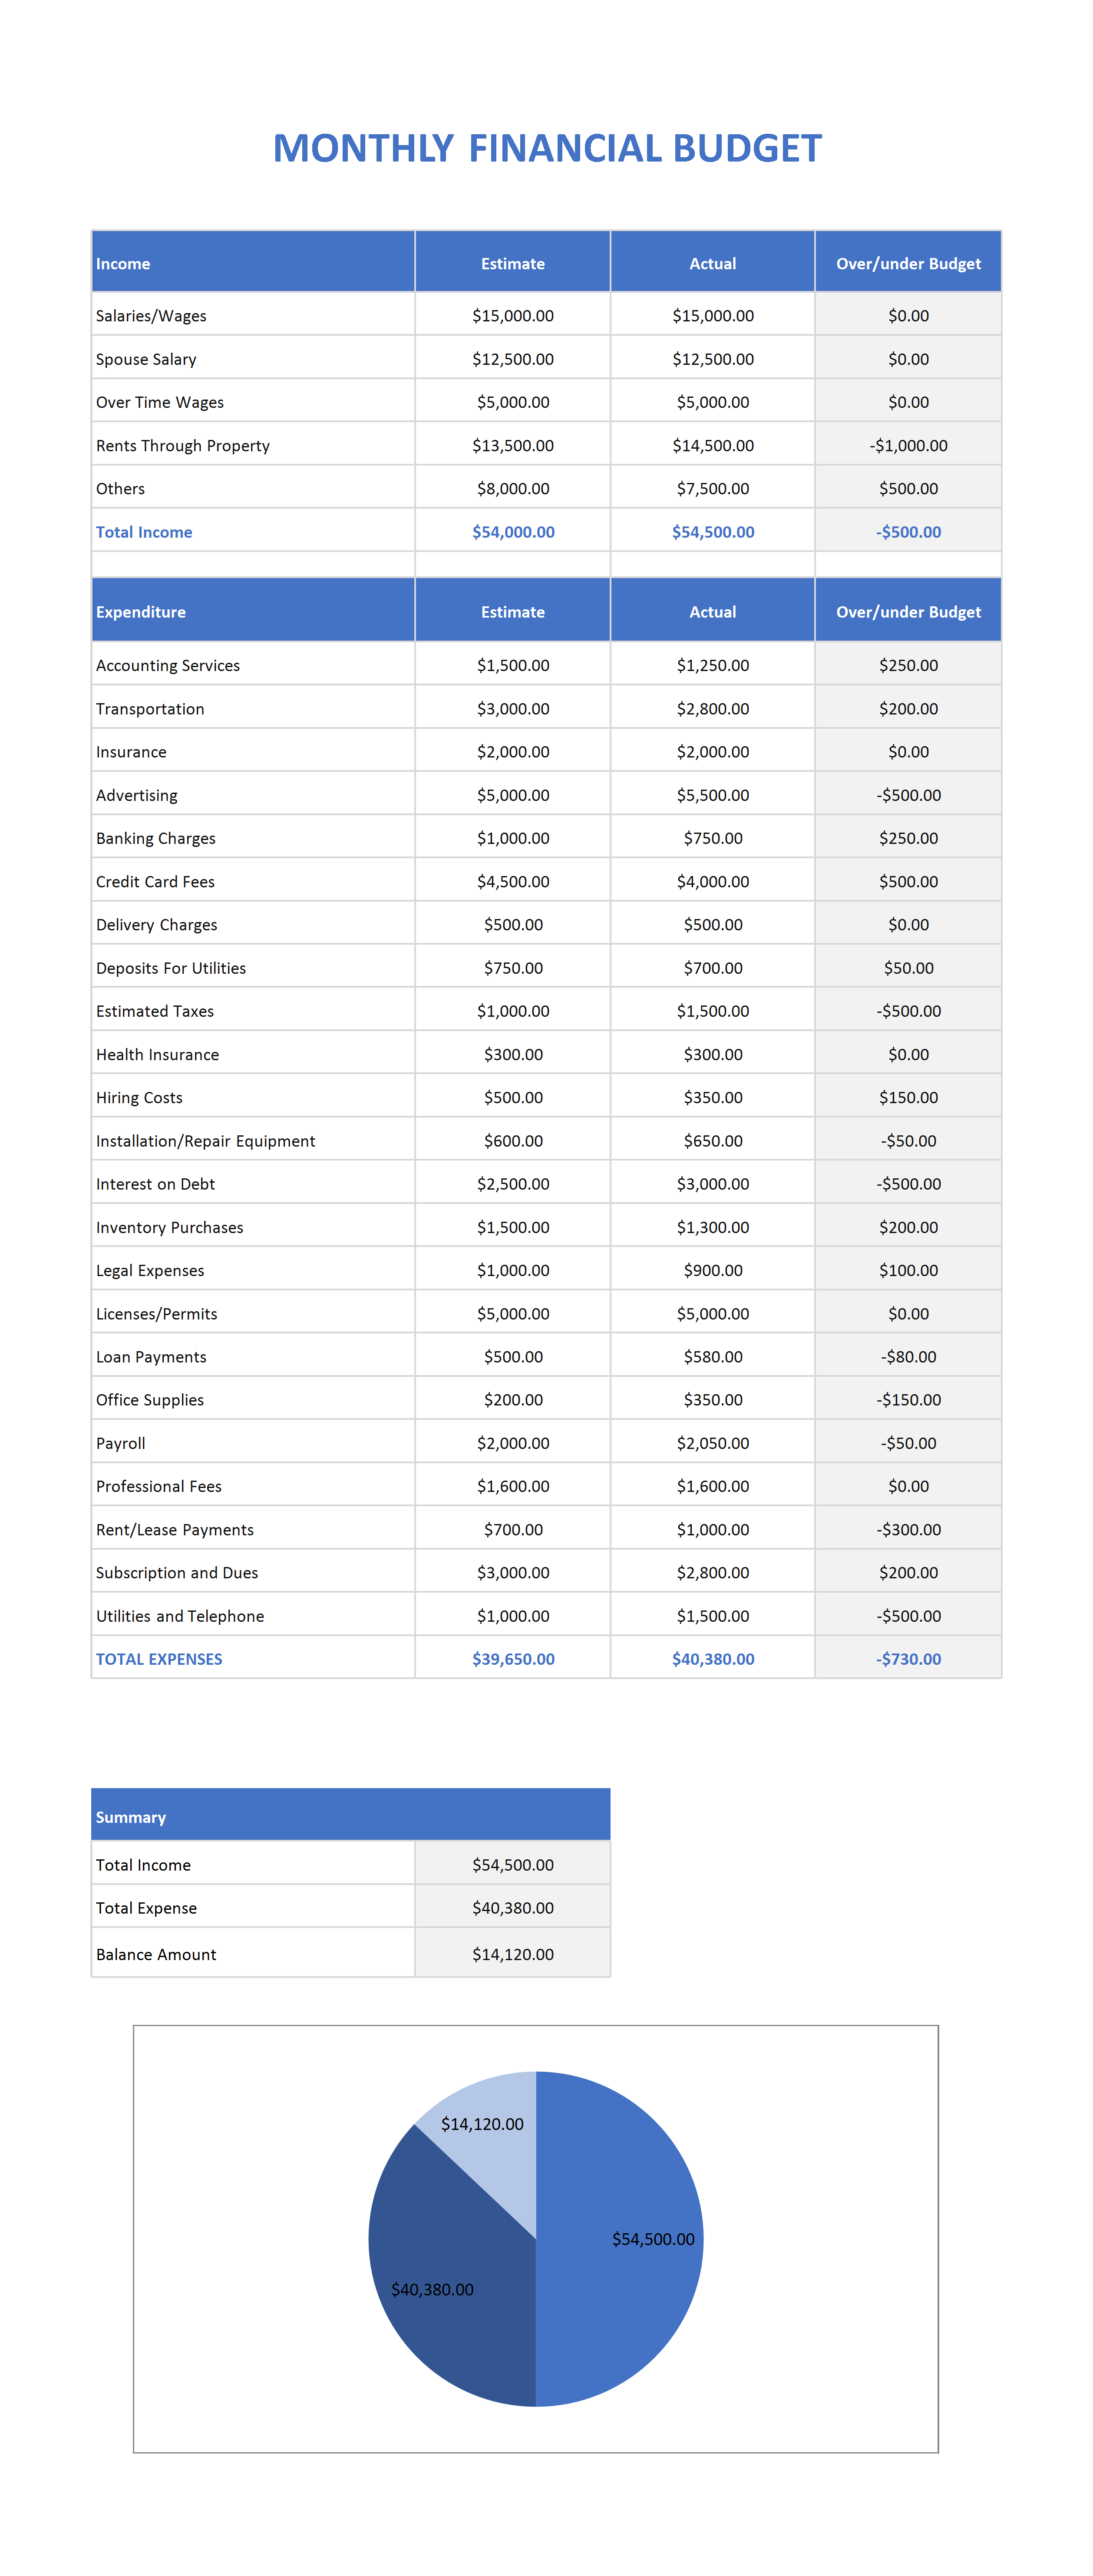Click the Monthly Financial Budget title
Viewport: 1093px width, 2576px height.
547,148
